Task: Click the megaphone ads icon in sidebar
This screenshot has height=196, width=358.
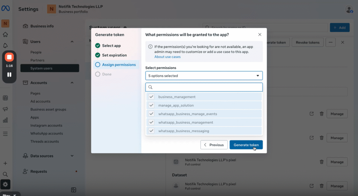Action: click(5, 109)
